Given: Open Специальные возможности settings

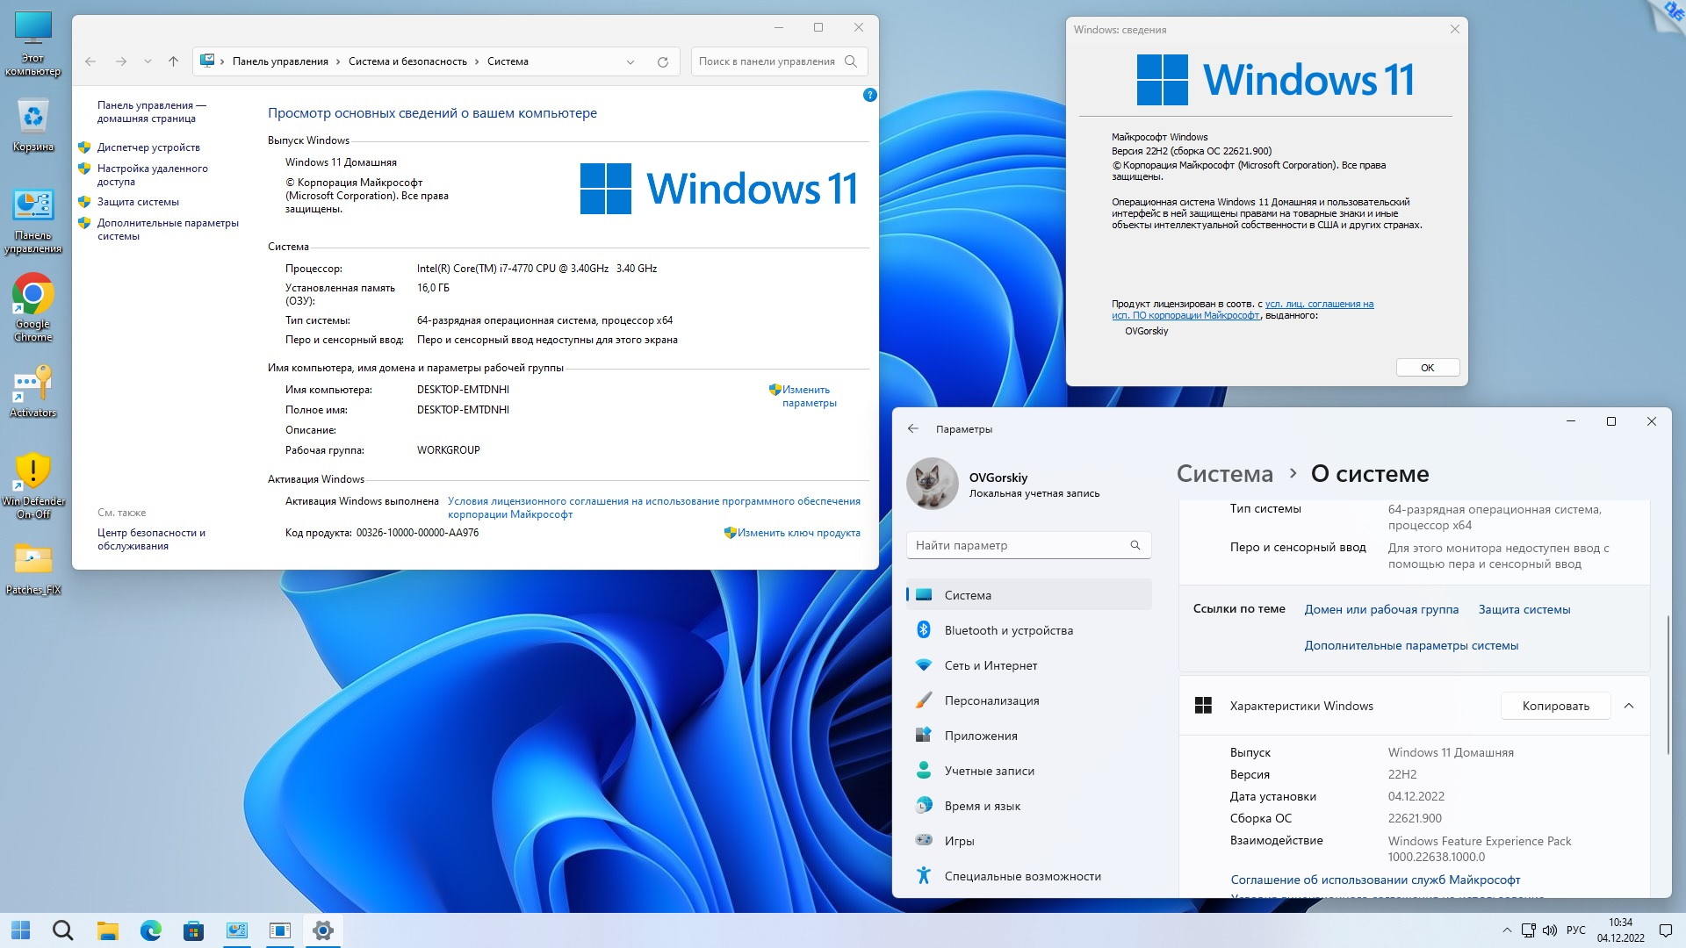Looking at the screenshot, I should point(1028,876).
